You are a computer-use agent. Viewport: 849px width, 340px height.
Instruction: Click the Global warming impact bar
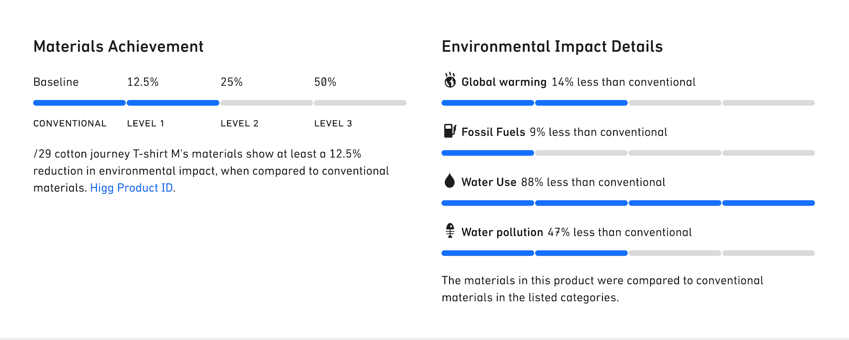click(x=628, y=103)
